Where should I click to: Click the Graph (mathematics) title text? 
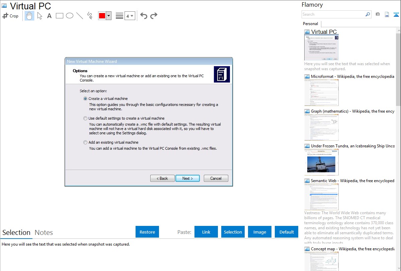click(352, 111)
